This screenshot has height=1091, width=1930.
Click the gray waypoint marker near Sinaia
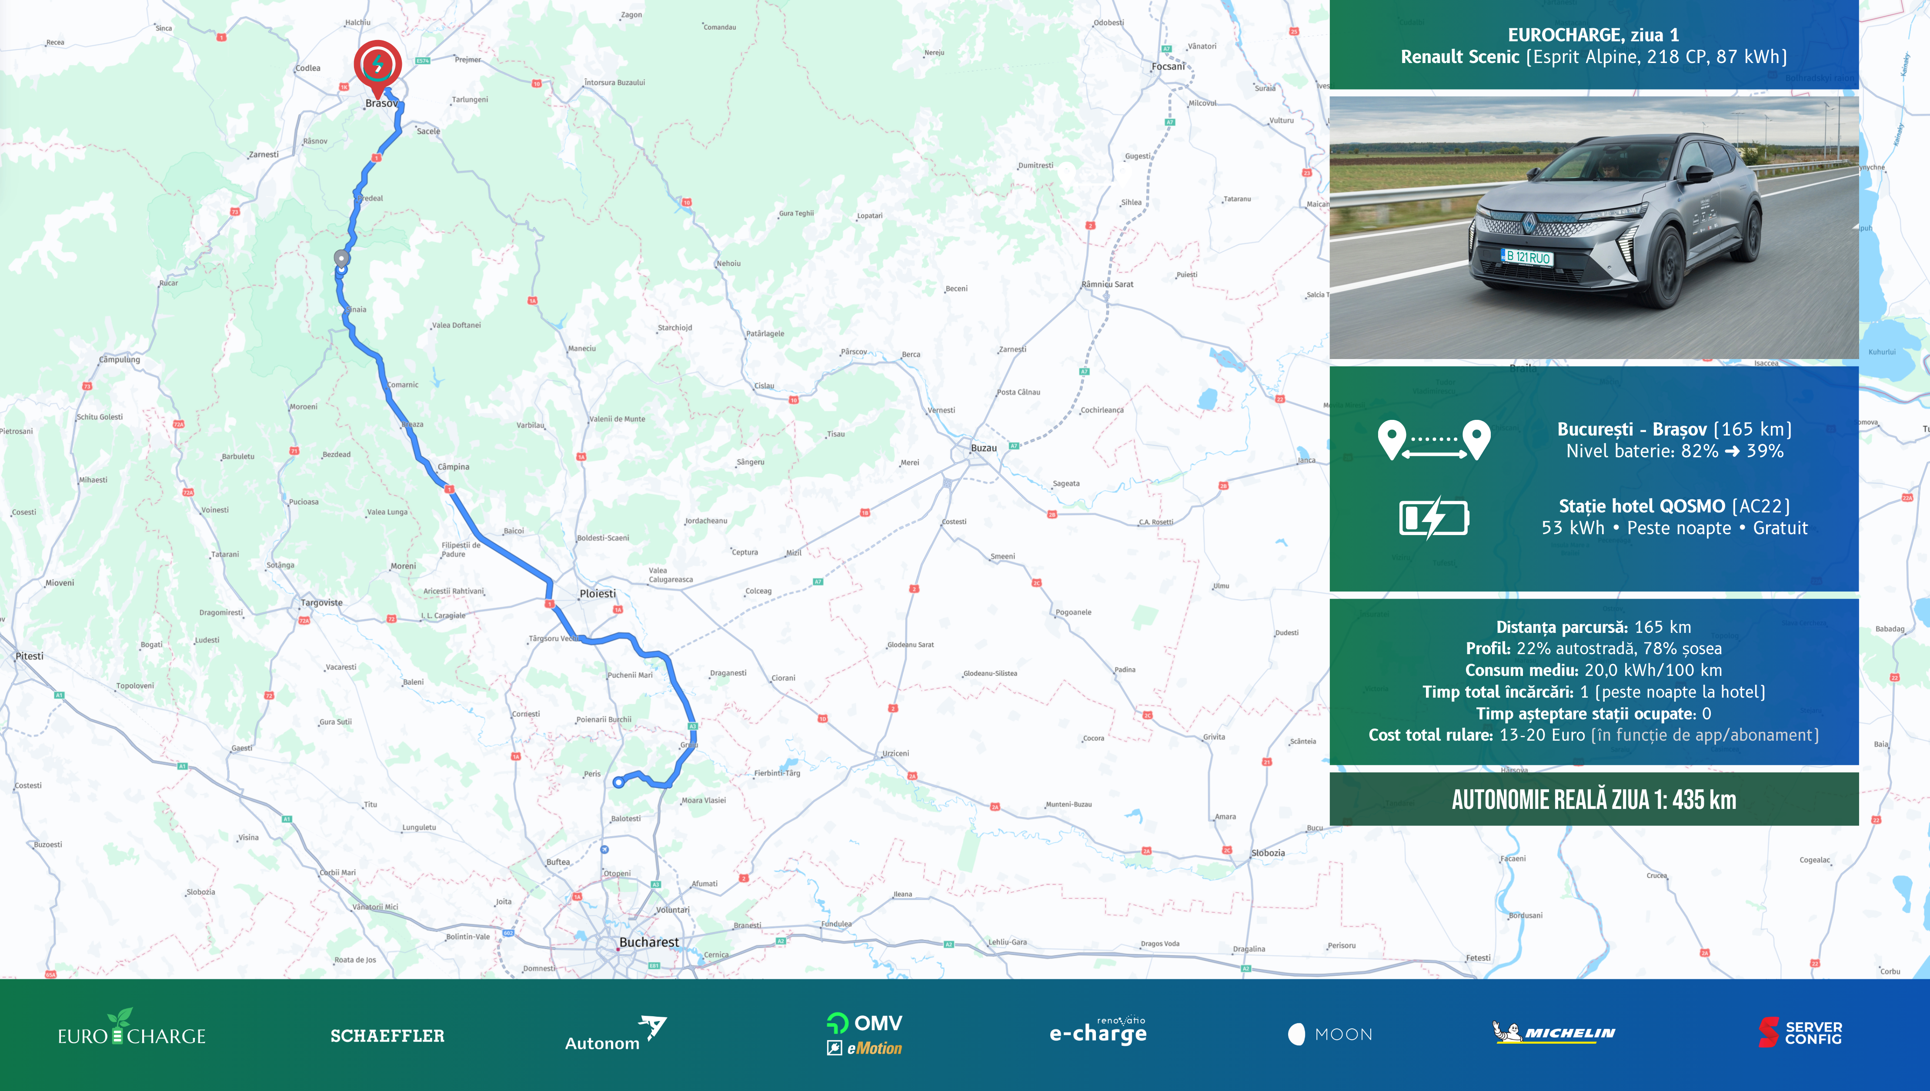[x=342, y=259]
